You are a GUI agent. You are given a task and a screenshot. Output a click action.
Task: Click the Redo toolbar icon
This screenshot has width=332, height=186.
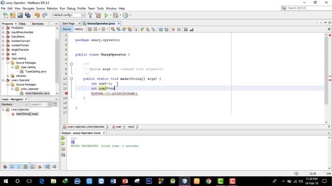pos(45,15)
